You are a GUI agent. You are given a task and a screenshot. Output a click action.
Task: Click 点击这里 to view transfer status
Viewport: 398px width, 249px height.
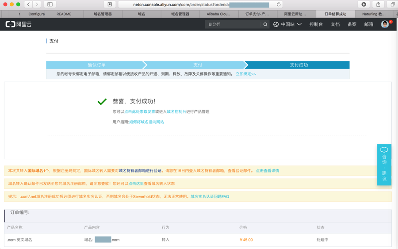pos(136,184)
